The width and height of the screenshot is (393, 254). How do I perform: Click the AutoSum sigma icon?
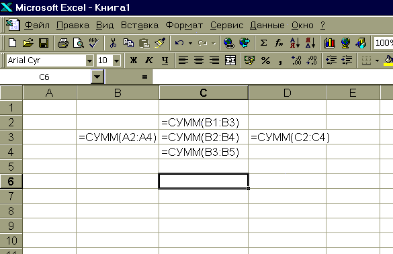click(263, 43)
